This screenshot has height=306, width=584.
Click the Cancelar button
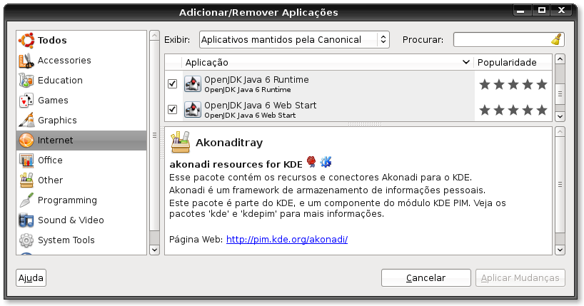(x=426, y=277)
